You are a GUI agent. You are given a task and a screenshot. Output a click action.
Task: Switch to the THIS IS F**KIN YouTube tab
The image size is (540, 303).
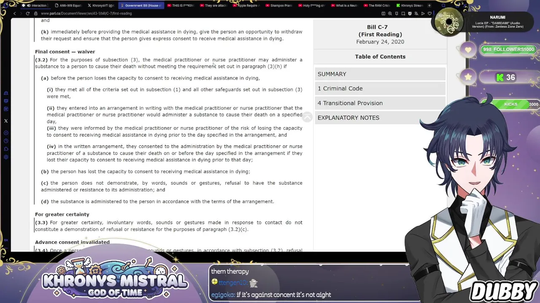[x=181, y=5]
